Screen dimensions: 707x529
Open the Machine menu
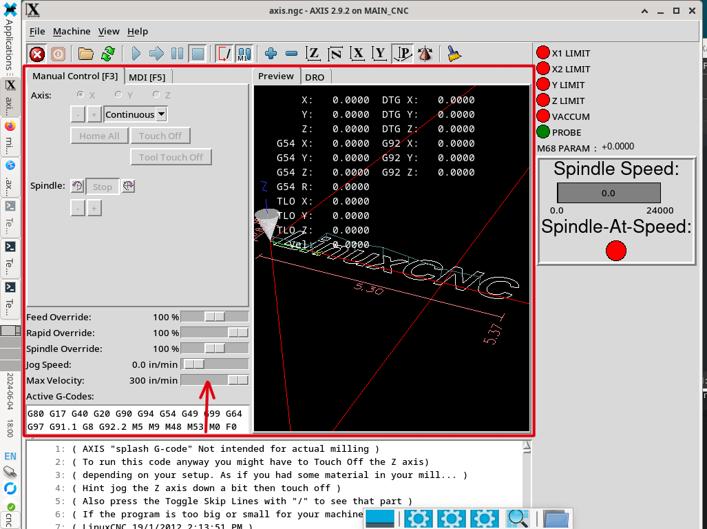tap(72, 32)
